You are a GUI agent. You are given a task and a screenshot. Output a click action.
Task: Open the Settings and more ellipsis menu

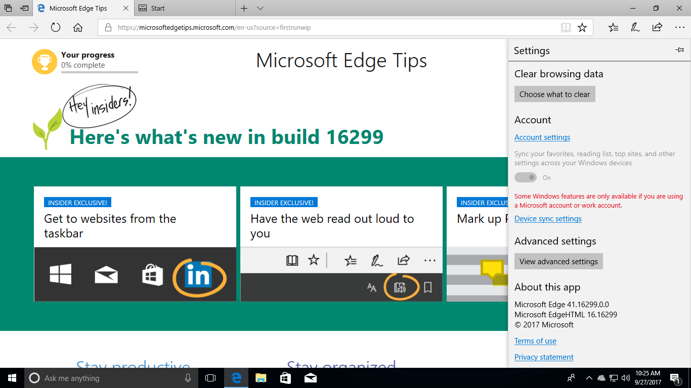(x=679, y=28)
